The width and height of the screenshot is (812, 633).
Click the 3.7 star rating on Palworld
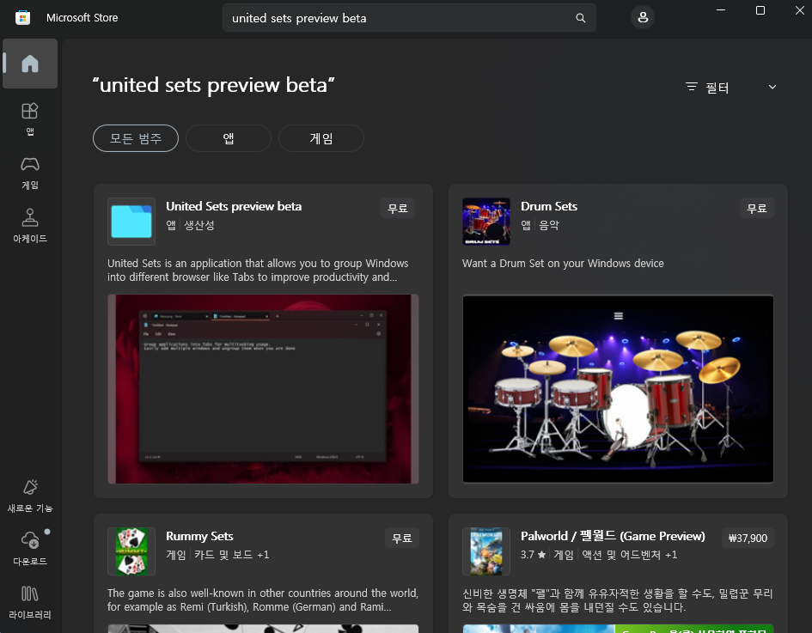pyautogui.click(x=533, y=554)
